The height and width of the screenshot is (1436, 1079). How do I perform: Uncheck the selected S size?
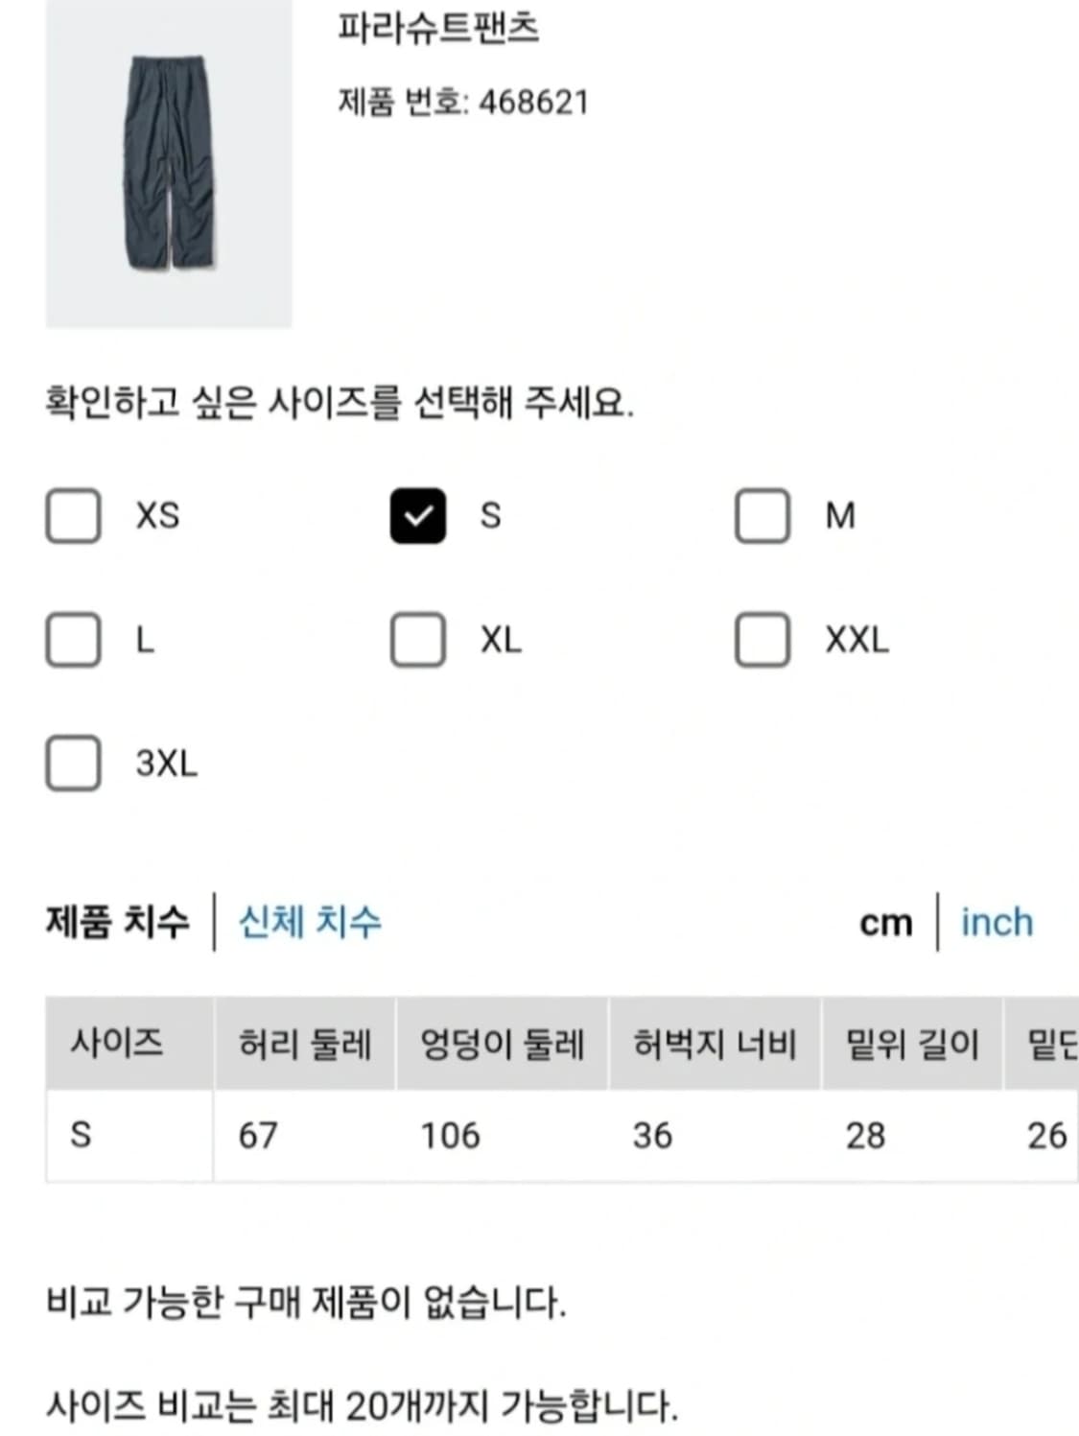pos(419,517)
